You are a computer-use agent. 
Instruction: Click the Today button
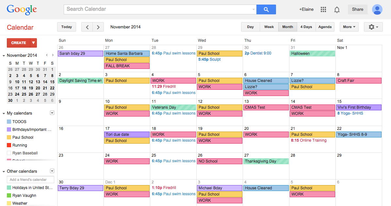67,27
